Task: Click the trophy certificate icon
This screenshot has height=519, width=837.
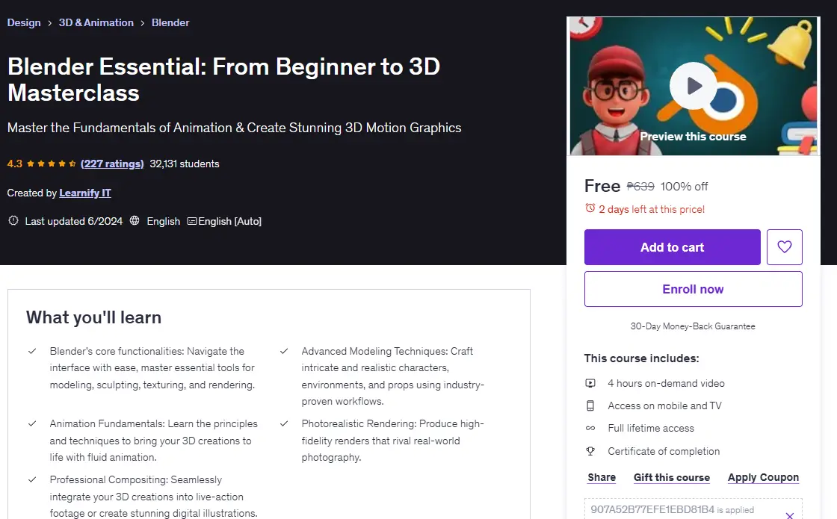Action: coord(590,451)
